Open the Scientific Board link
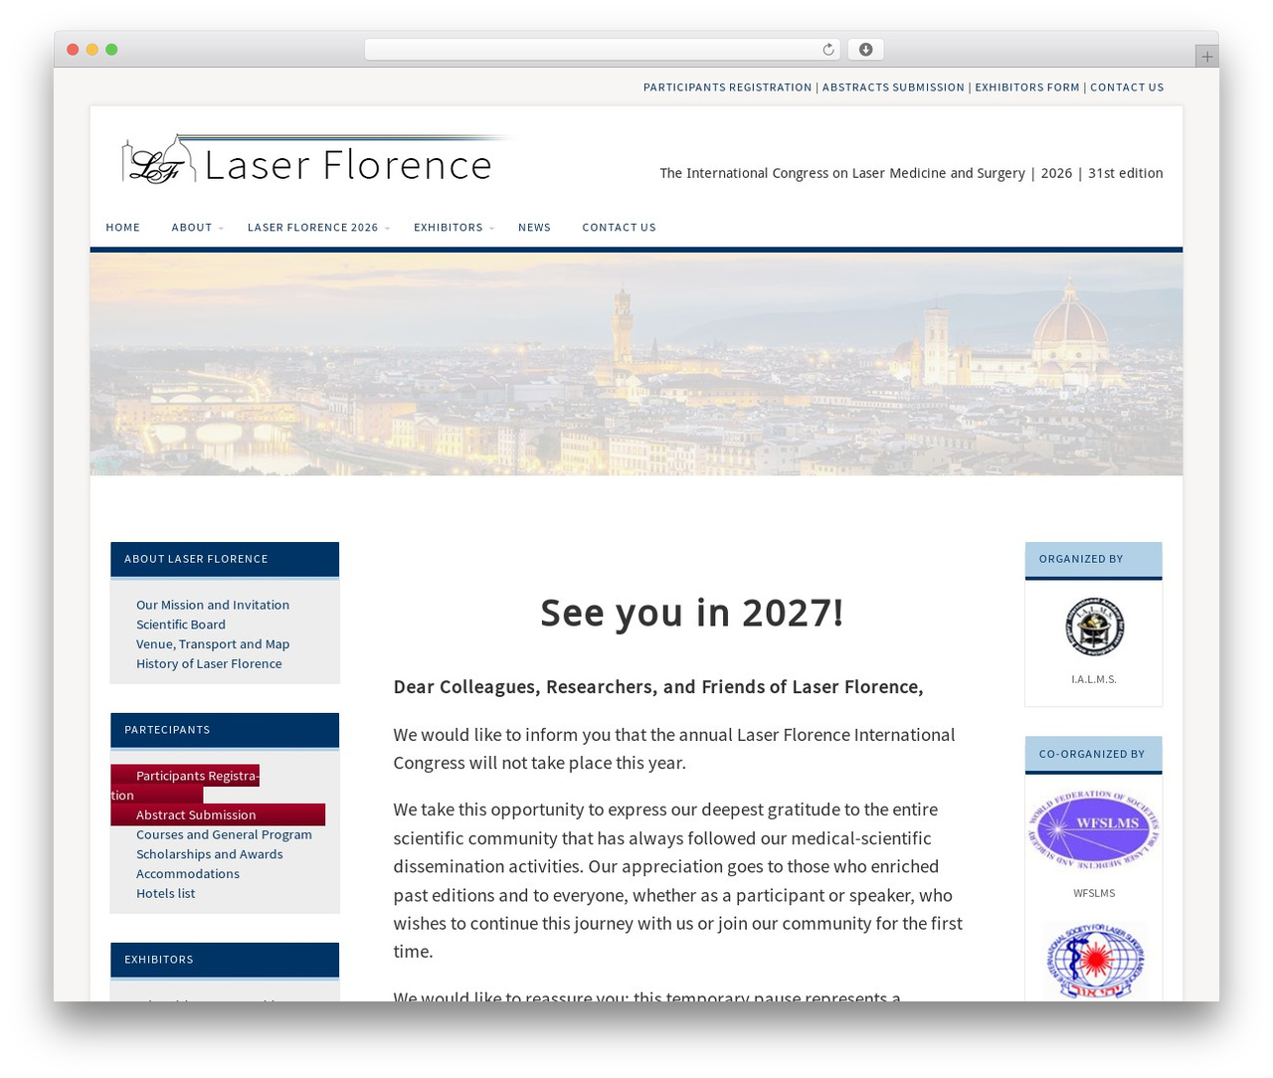The image size is (1273, 1078). click(181, 625)
